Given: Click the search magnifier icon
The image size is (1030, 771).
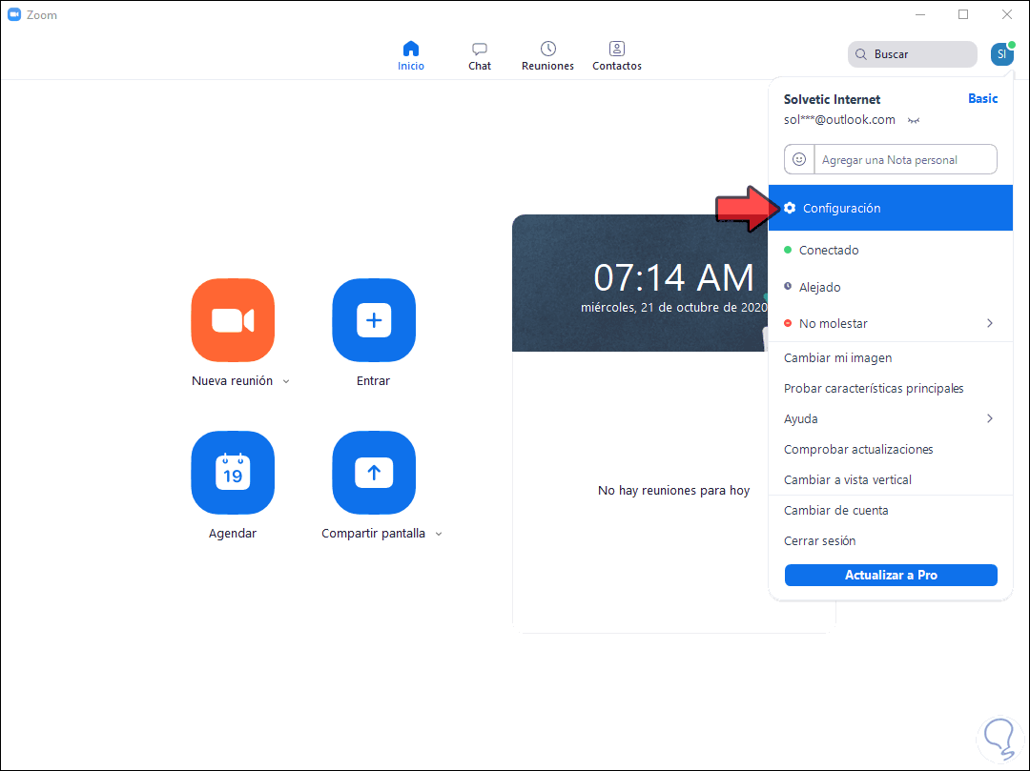Looking at the screenshot, I should pos(861,54).
